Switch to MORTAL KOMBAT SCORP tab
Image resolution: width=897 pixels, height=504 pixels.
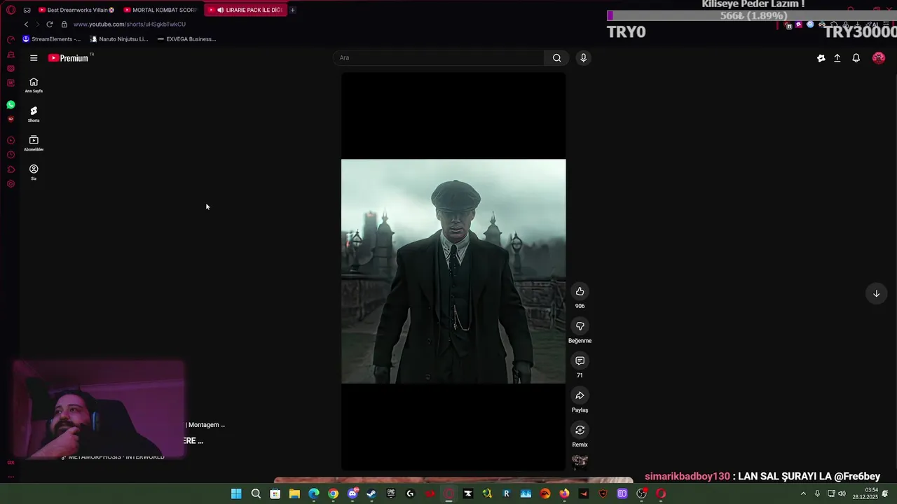point(160,10)
